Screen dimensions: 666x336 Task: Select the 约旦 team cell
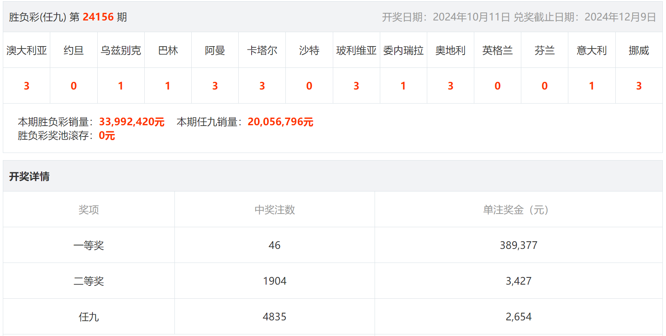coord(74,50)
